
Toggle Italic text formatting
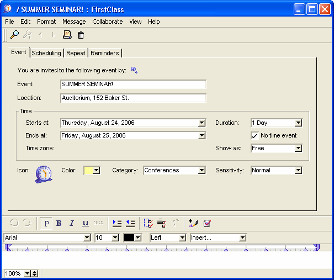(x=72, y=223)
